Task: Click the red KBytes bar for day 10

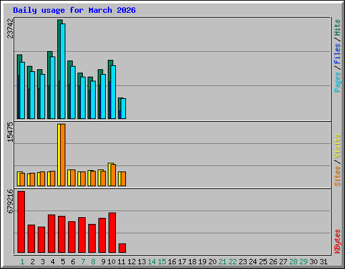Action: (112, 233)
